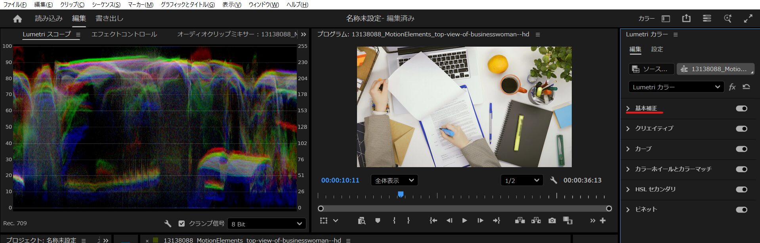
Task: Click the Add Marker icon
Action: pyautogui.click(x=378, y=220)
